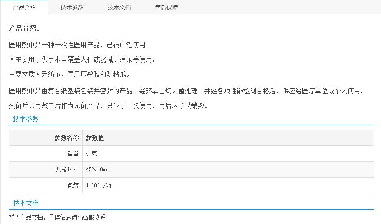Click the blue 技术文档 section heading
Image resolution: width=381 pixels, height=224 pixels.
click(x=26, y=203)
